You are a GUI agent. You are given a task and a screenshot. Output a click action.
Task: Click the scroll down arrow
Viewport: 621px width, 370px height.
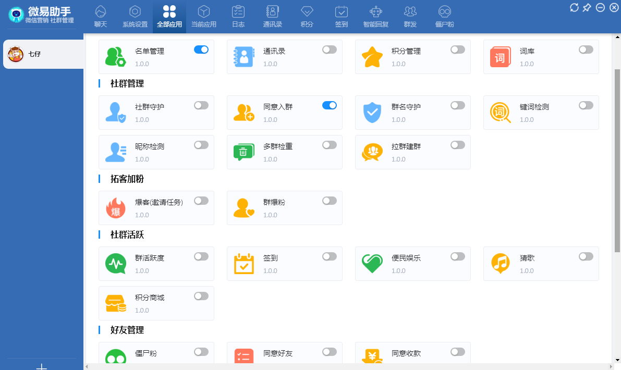(617, 360)
